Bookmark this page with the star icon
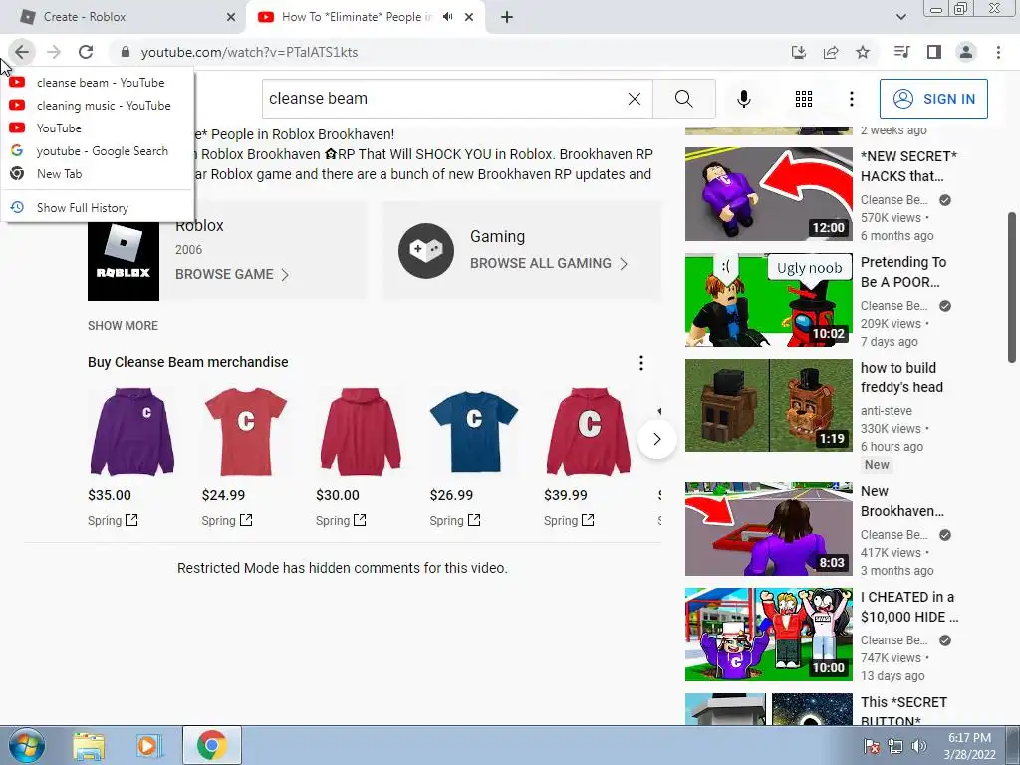Screen dimensions: 1020x765 863,52
